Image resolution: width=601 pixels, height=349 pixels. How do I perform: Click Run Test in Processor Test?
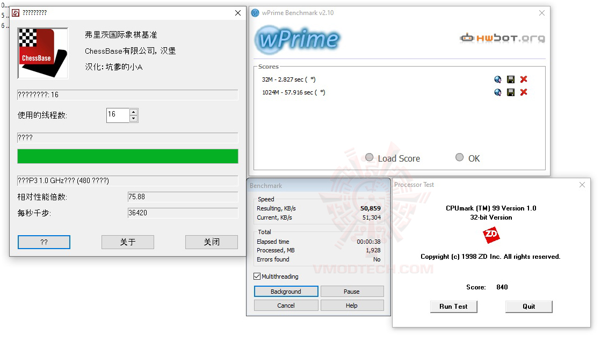pos(453,307)
